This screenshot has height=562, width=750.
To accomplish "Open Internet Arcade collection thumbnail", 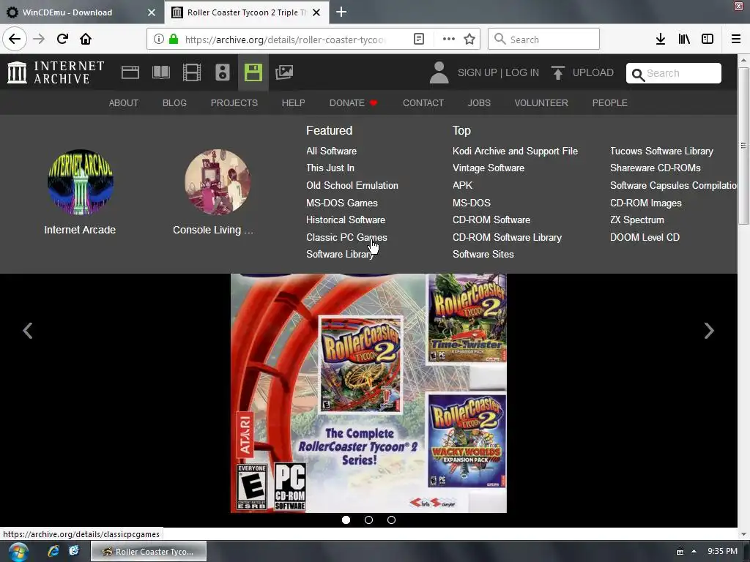I will (81, 182).
